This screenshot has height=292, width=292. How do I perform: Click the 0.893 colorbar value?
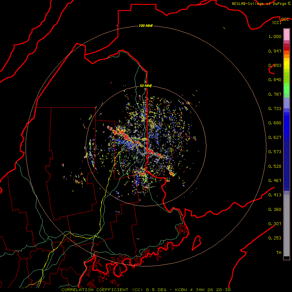pyautogui.click(x=275, y=65)
